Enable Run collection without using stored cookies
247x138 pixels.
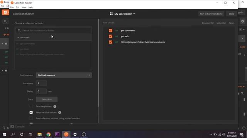coord(31,118)
